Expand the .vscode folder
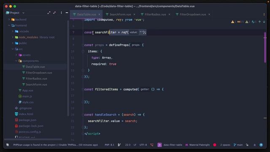 click(x=13, y=31)
